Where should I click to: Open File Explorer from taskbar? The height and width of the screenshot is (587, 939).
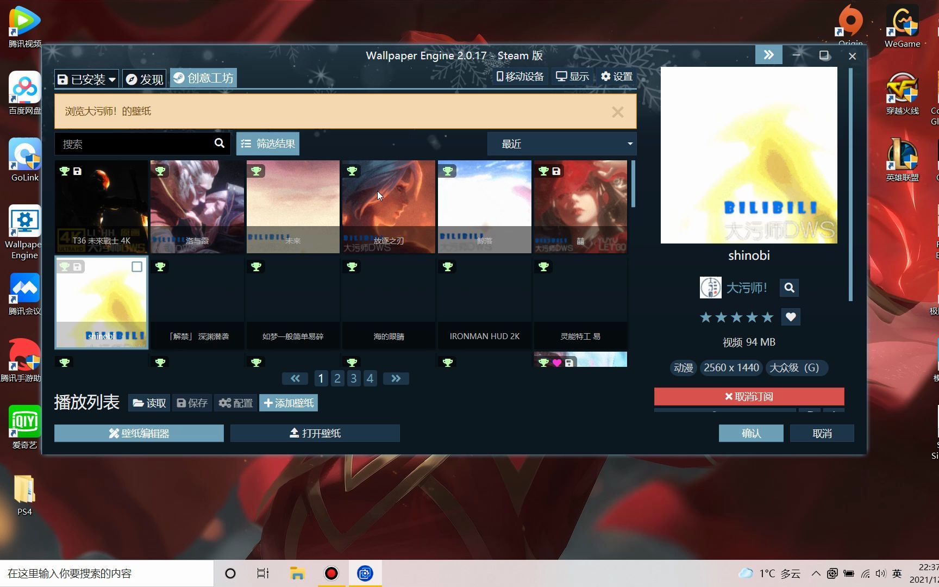click(297, 573)
